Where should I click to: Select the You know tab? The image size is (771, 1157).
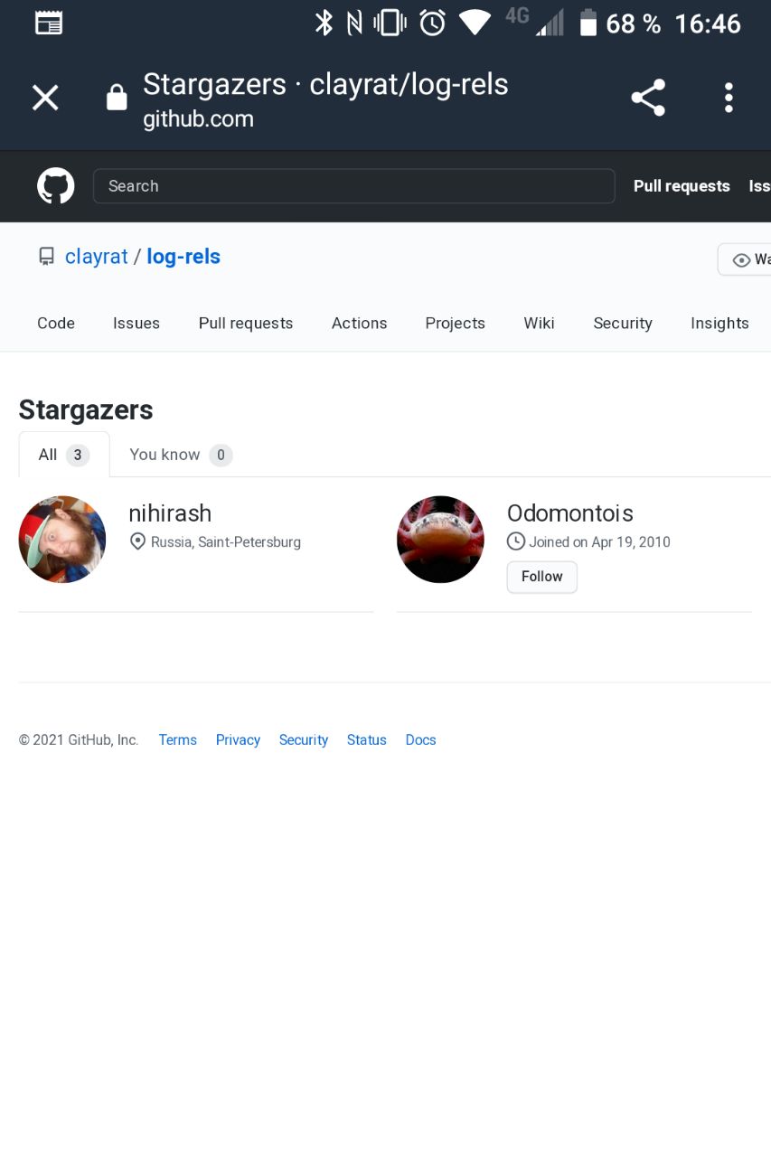pos(181,455)
